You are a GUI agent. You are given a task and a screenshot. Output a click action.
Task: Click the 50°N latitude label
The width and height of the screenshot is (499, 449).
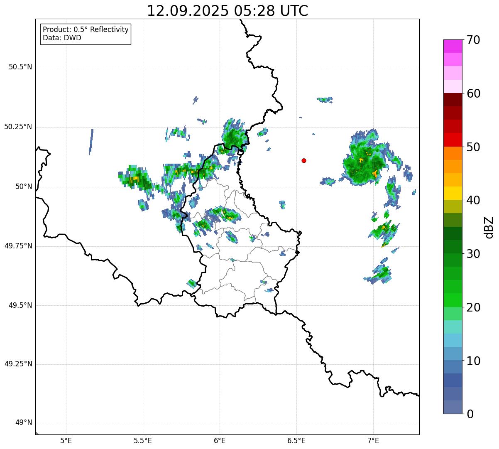[24, 186]
